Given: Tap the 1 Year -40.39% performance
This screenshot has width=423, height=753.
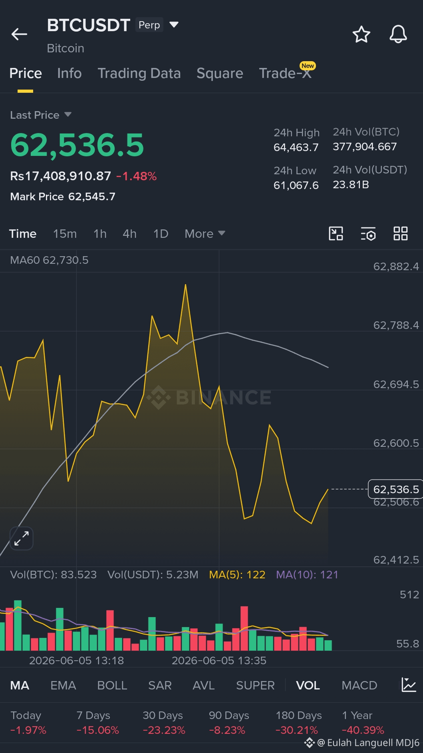Looking at the screenshot, I should [363, 723].
